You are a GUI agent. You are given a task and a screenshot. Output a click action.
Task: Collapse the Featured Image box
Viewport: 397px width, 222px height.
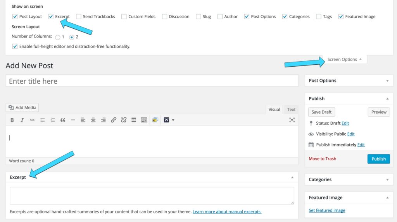[x=387, y=198]
